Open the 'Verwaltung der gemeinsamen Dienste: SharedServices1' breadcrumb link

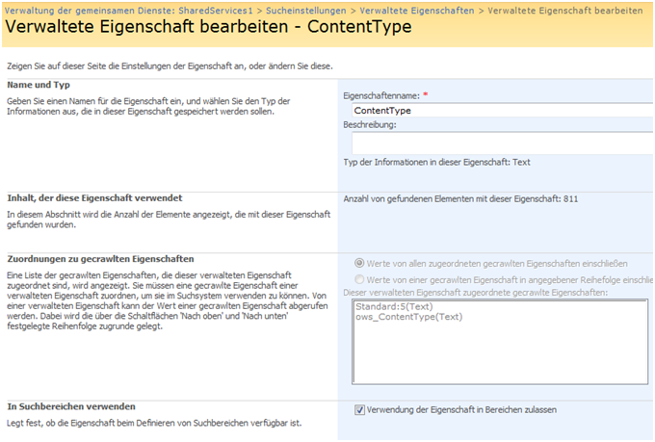tap(129, 11)
